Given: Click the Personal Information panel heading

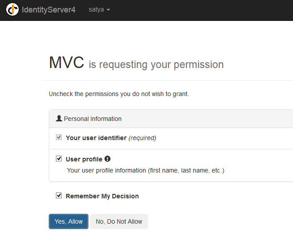Looking at the screenshot, I should pyautogui.click(x=171, y=119).
